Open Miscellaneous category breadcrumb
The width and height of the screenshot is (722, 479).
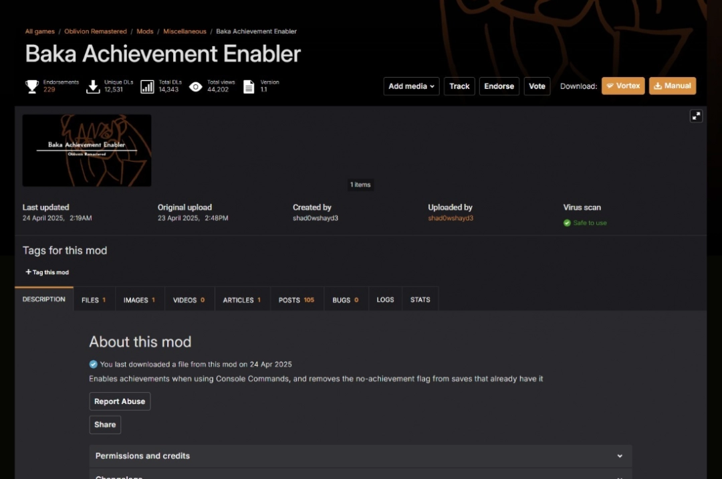(x=185, y=31)
